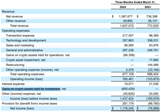Click the Provision for income taxes label

29,104
